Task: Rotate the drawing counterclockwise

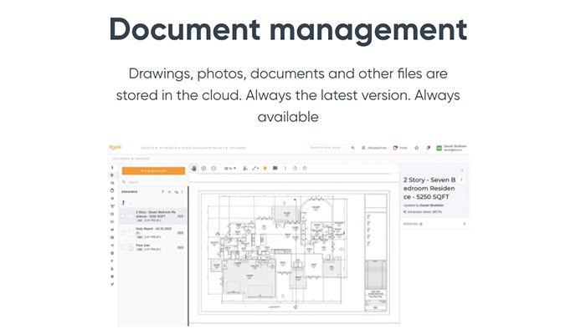Action: pos(295,169)
